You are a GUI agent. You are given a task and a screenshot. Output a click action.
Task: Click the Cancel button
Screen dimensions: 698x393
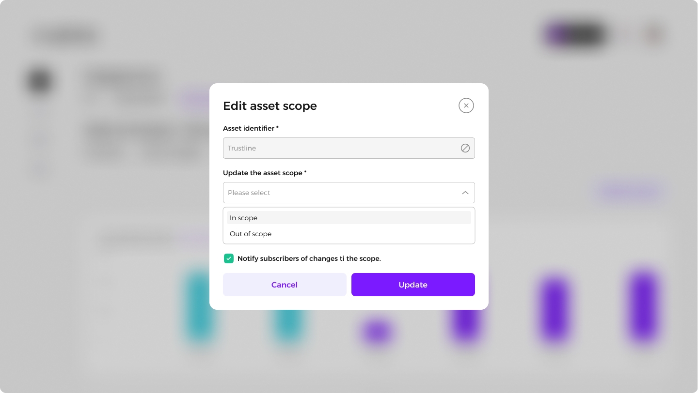click(x=285, y=285)
